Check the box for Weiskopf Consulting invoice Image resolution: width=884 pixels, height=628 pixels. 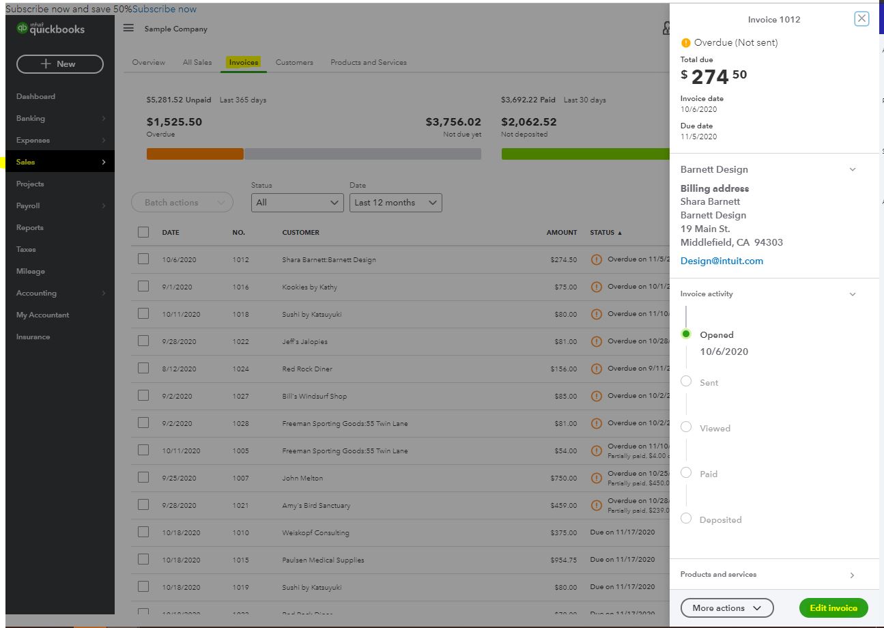click(143, 532)
